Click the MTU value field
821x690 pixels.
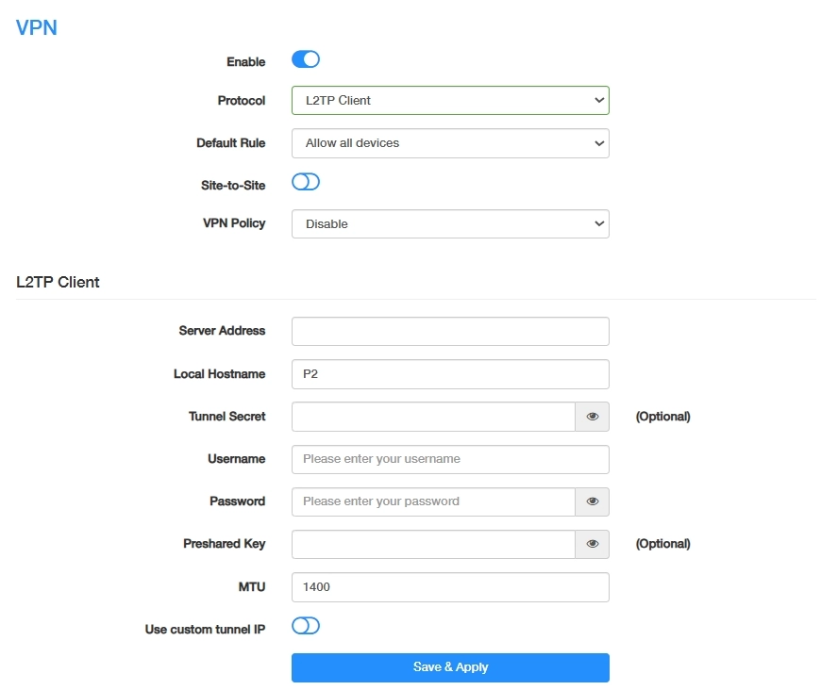(x=450, y=587)
